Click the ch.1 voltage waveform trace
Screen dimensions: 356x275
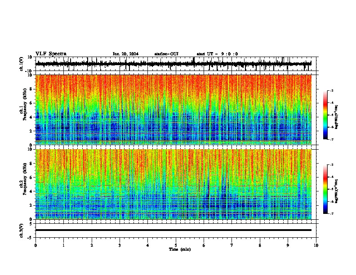pyautogui.click(x=173, y=64)
